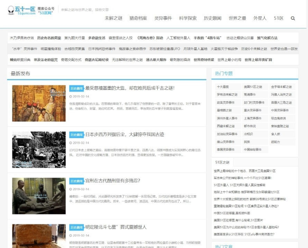This screenshot has width=308, height=248.
Task: Open the article about 日本步西方列强后尘
Action: point(124,135)
